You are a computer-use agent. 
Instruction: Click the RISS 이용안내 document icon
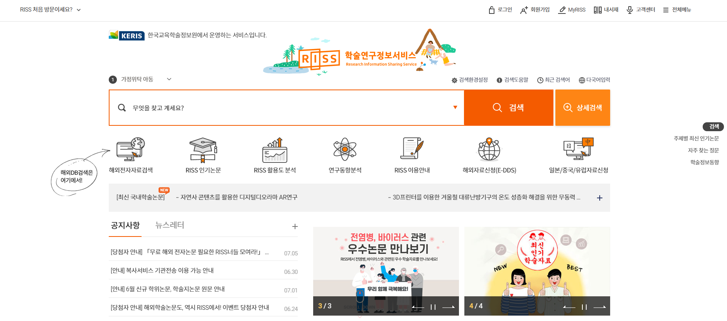[412, 148]
